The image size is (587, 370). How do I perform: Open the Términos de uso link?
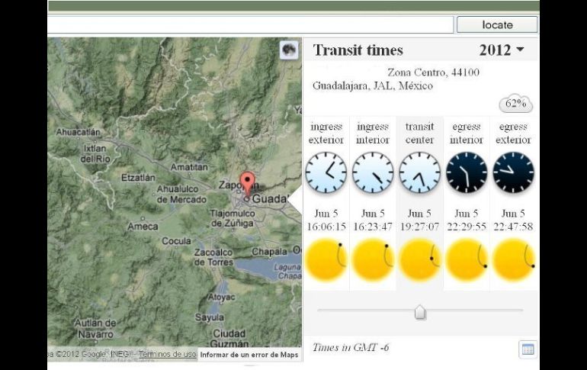tap(167, 354)
